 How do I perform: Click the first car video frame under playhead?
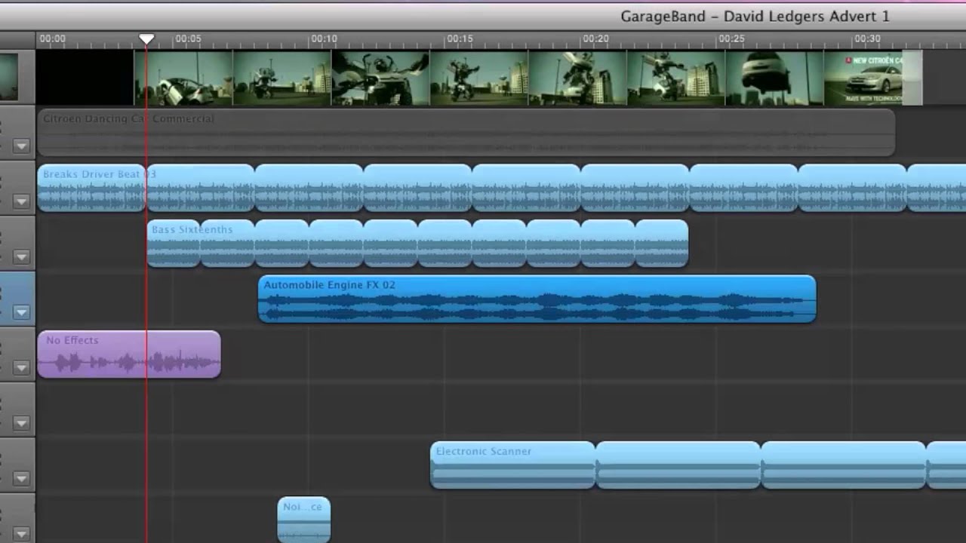pos(183,78)
